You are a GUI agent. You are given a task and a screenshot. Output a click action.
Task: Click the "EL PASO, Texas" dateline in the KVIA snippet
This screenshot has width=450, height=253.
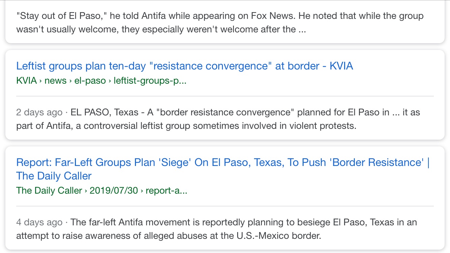pos(105,112)
